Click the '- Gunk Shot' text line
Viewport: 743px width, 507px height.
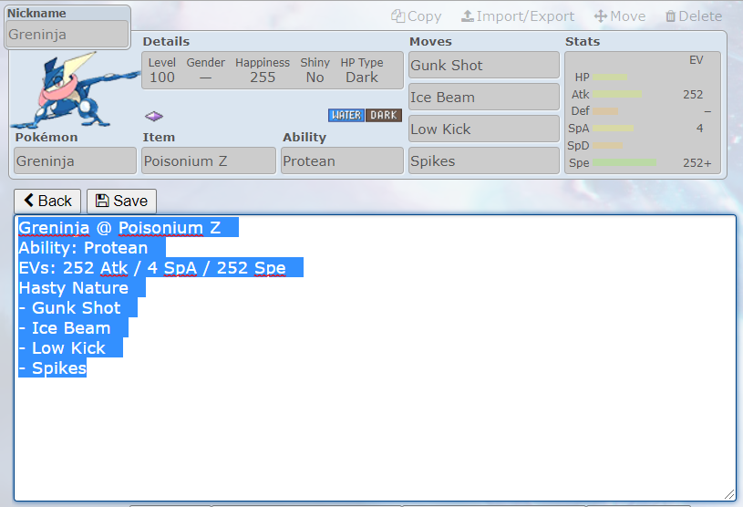[69, 308]
